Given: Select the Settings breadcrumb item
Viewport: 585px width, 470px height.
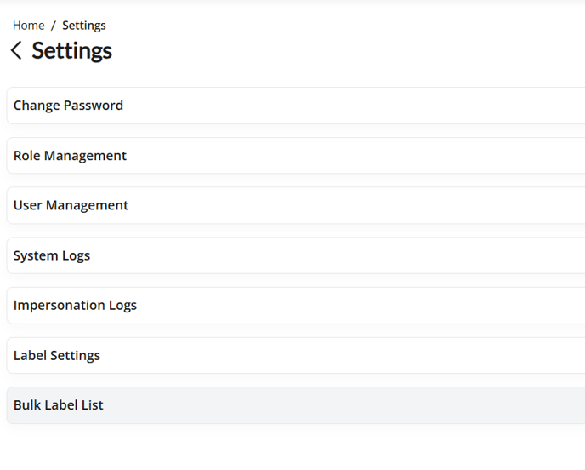Looking at the screenshot, I should click(x=84, y=26).
